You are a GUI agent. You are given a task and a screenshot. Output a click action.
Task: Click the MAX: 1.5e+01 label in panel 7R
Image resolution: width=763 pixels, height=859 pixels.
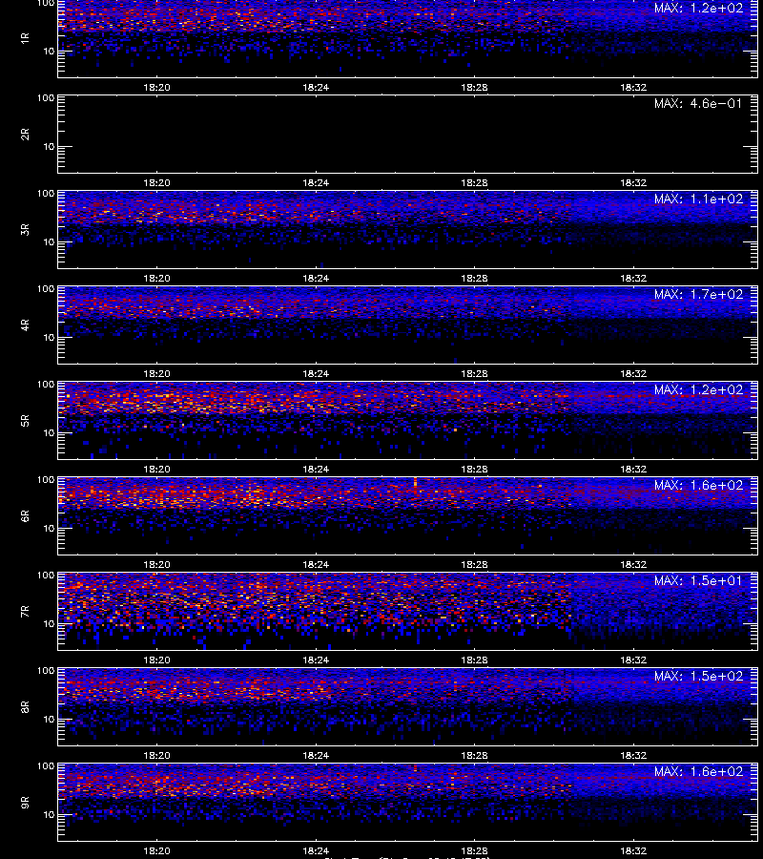698,580
